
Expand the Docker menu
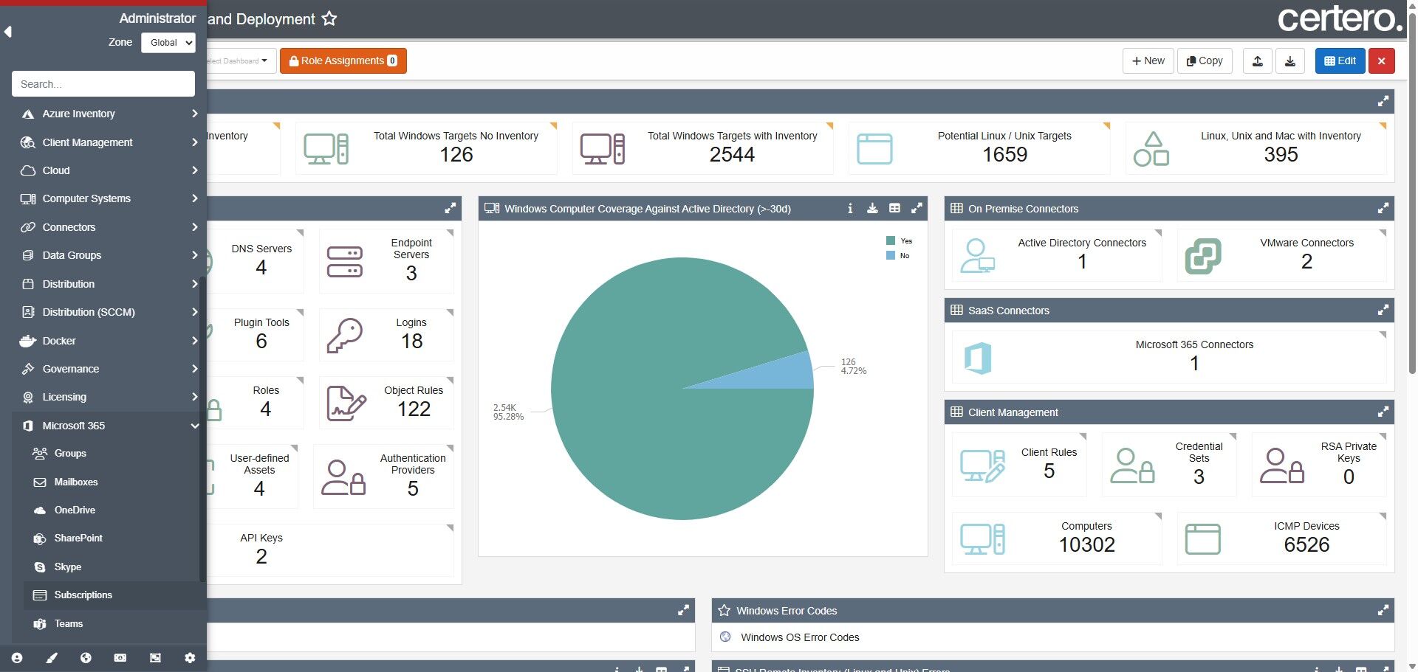click(109, 341)
